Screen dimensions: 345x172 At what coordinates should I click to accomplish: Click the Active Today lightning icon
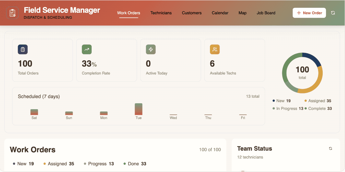click(x=151, y=49)
